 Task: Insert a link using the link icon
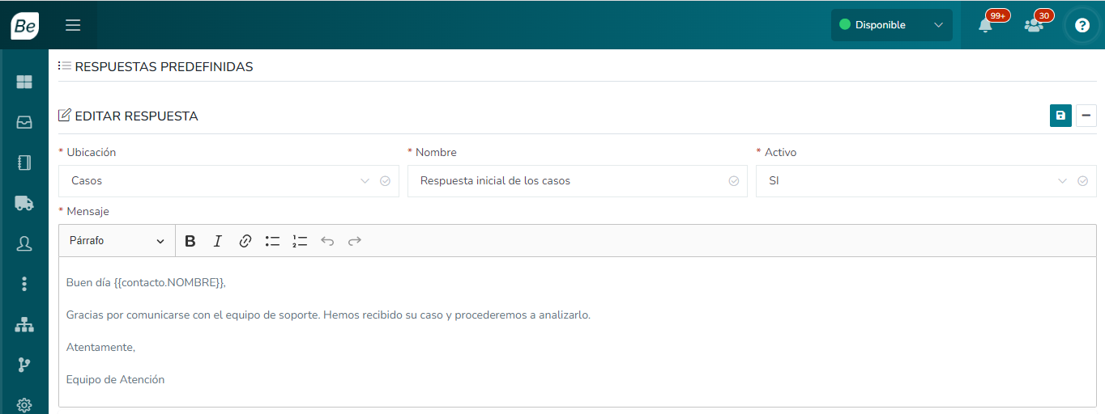[x=245, y=241]
